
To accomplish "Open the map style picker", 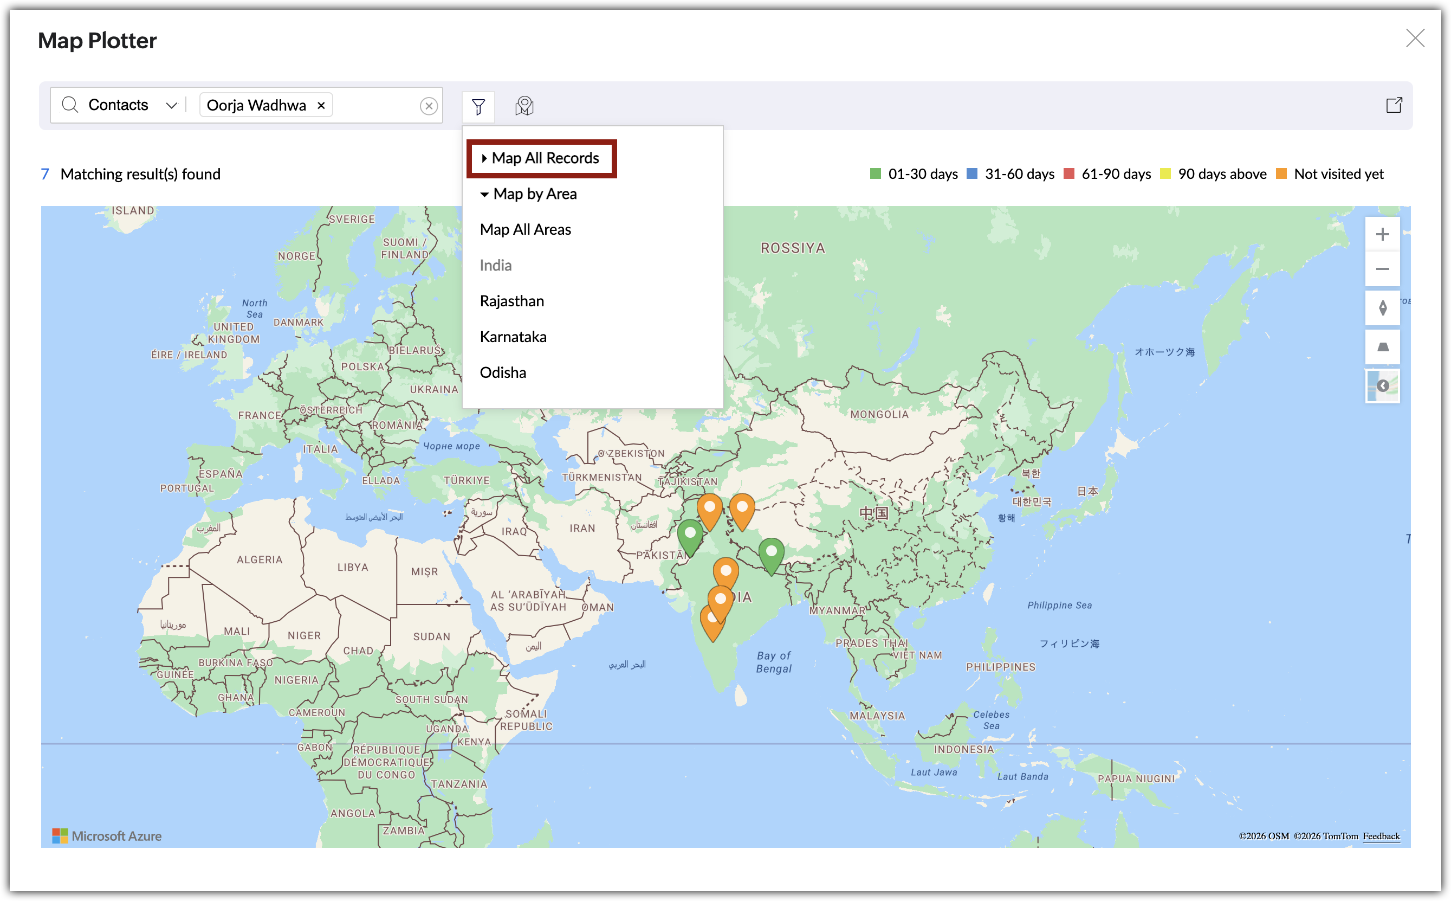I will (x=1382, y=386).
